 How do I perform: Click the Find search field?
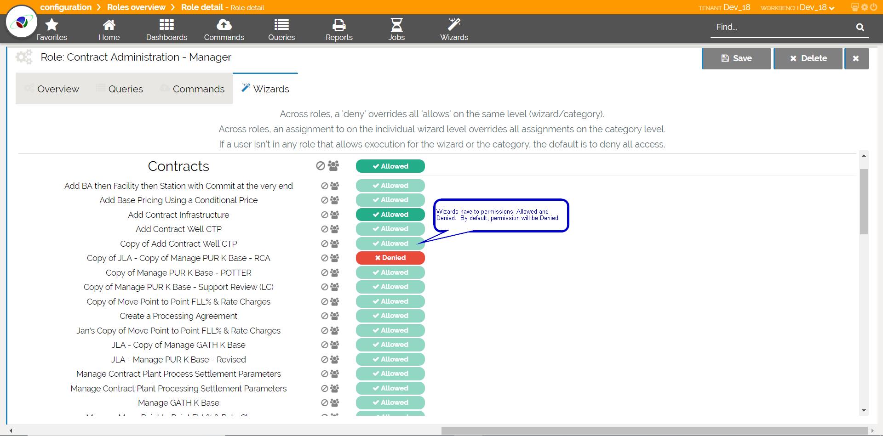(x=782, y=27)
